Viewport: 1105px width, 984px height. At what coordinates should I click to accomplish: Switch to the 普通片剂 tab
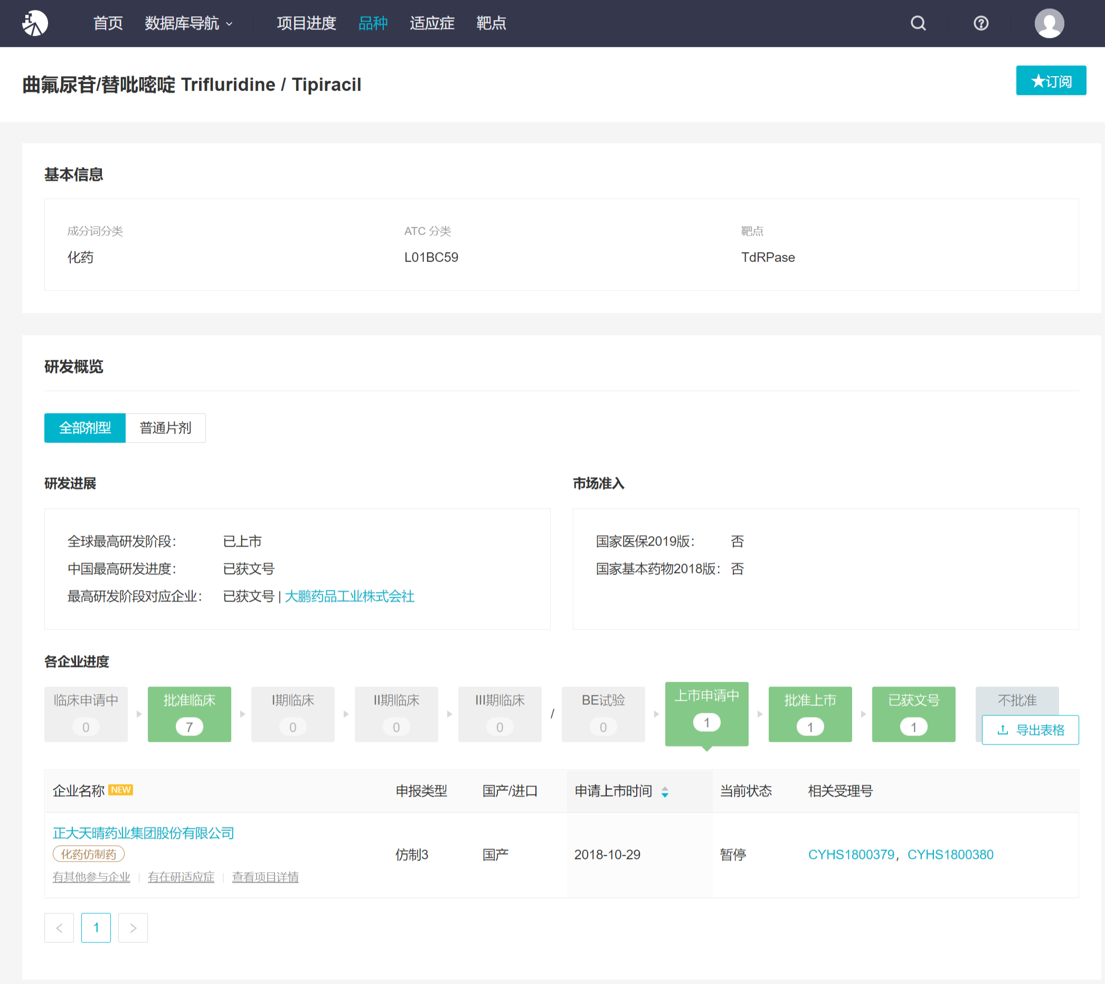click(165, 428)
